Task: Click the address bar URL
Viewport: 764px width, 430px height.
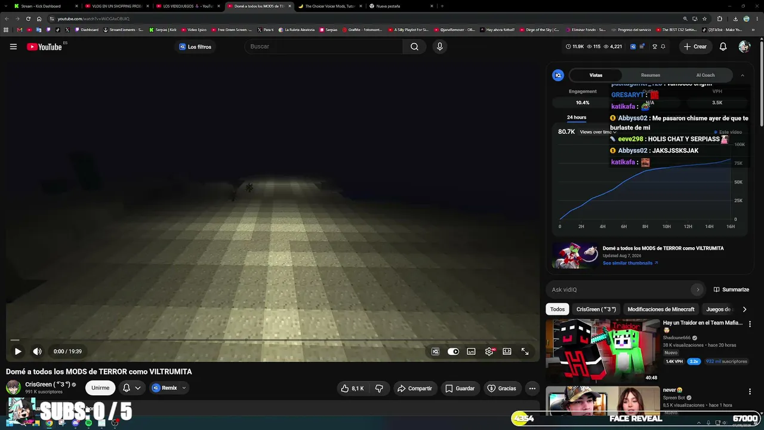Action: tap(94, 19)
